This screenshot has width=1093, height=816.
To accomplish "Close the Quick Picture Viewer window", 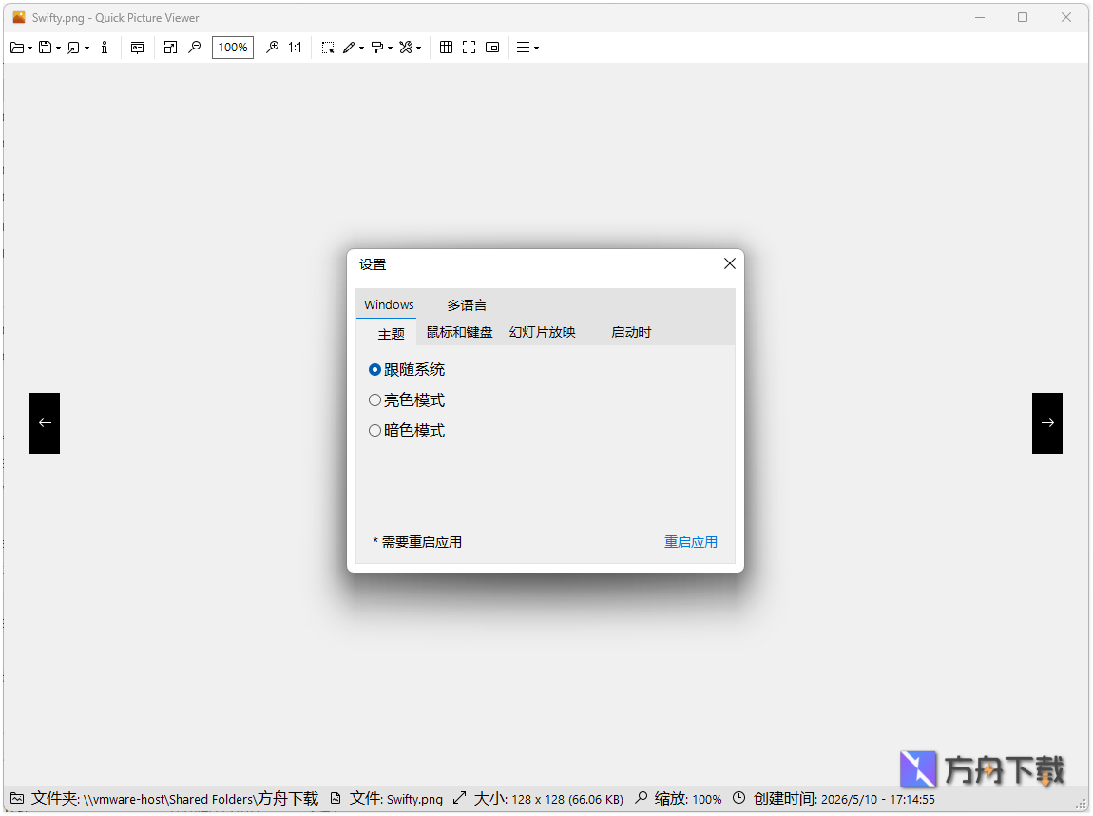I will point(1065,17).
